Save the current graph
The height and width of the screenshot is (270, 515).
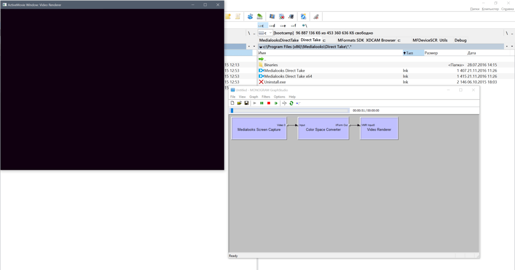coord(246,103)
